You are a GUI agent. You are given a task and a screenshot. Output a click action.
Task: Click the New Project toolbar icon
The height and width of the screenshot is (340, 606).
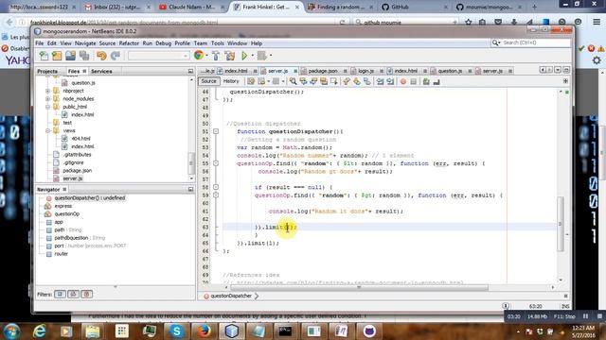(57, 56)
